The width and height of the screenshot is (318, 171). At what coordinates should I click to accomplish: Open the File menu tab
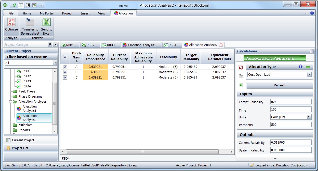point(11,13)
